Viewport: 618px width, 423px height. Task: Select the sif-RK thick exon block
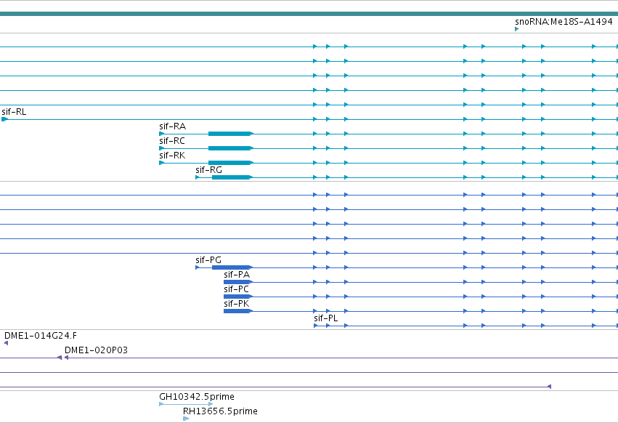click(229, 163)
